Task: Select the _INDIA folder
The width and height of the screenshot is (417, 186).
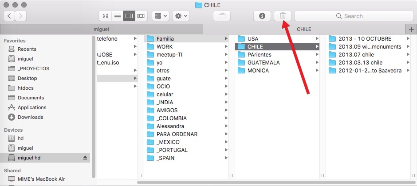Action: point(186,102)
